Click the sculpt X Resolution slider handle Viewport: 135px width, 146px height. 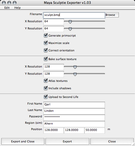(x=70, y=22)
